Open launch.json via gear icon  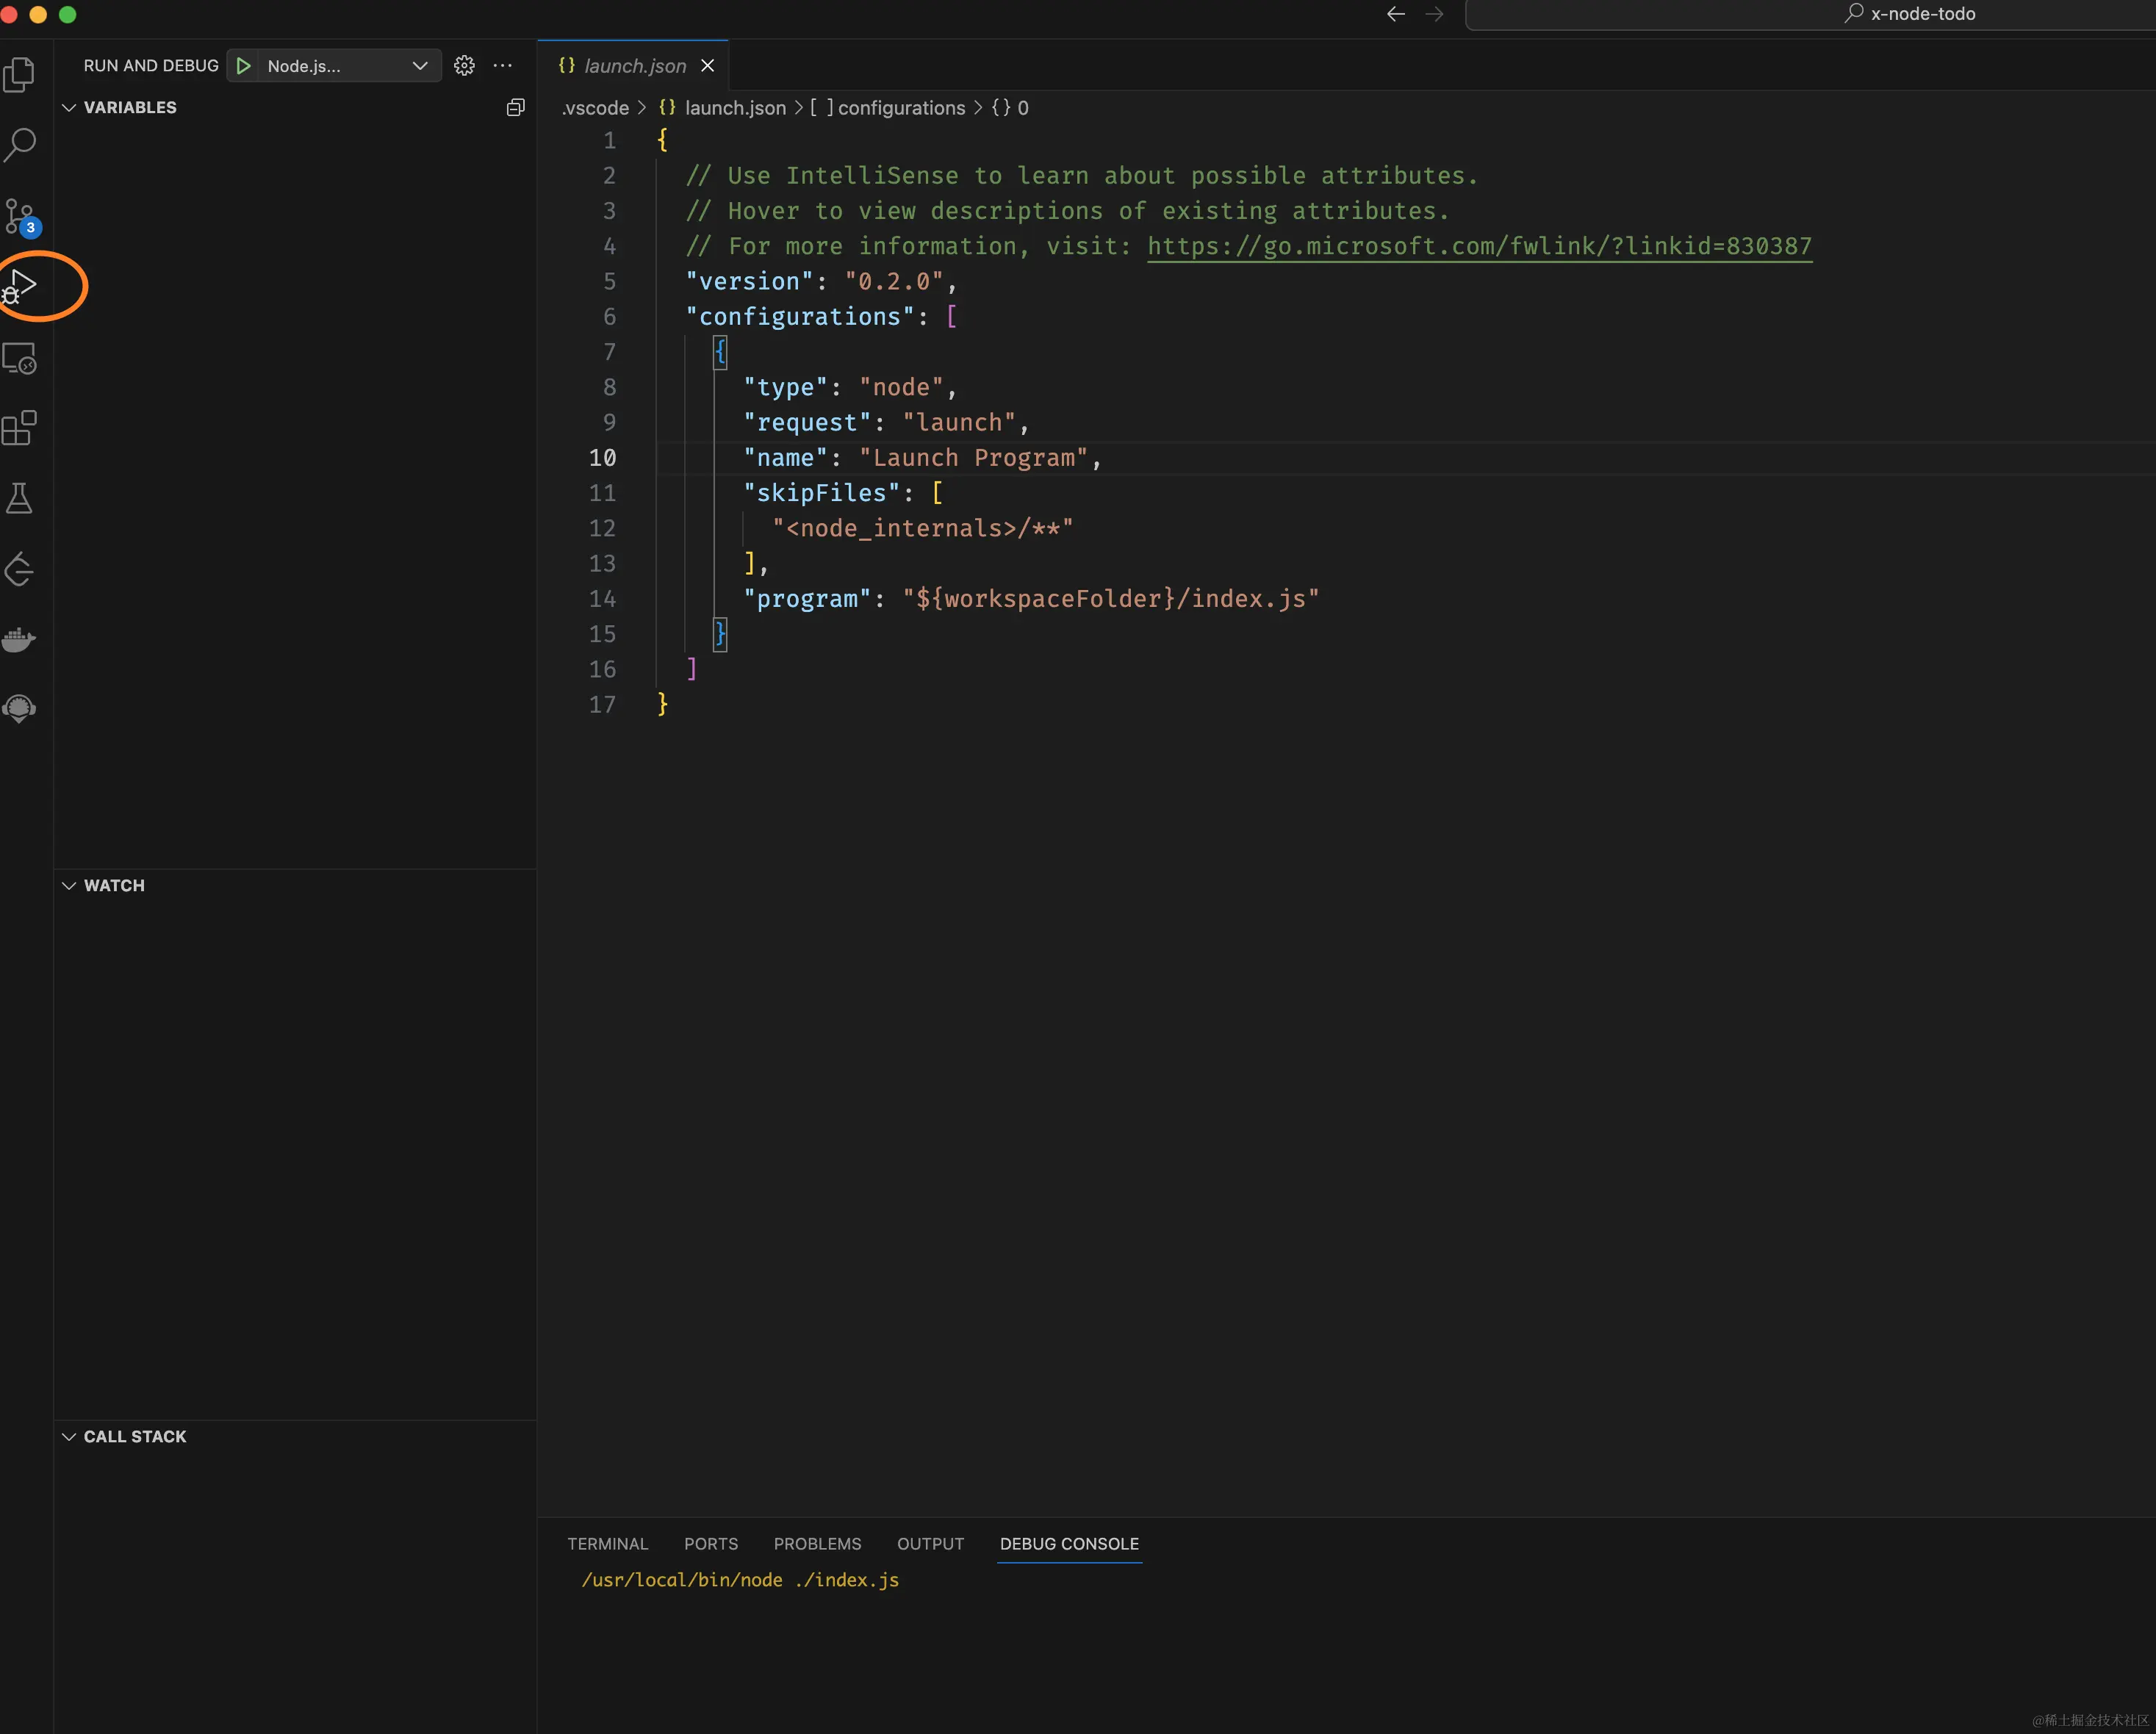point(464,66)
